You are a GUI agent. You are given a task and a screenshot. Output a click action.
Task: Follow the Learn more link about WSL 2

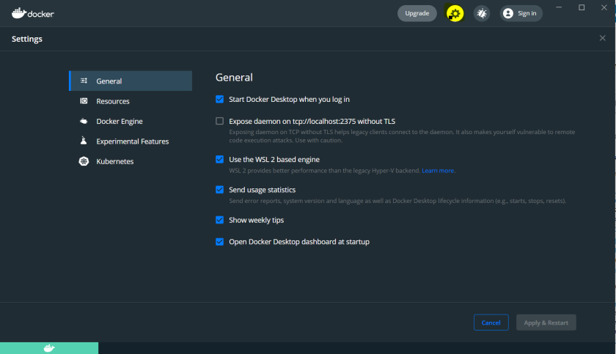(x=438, y=171)
